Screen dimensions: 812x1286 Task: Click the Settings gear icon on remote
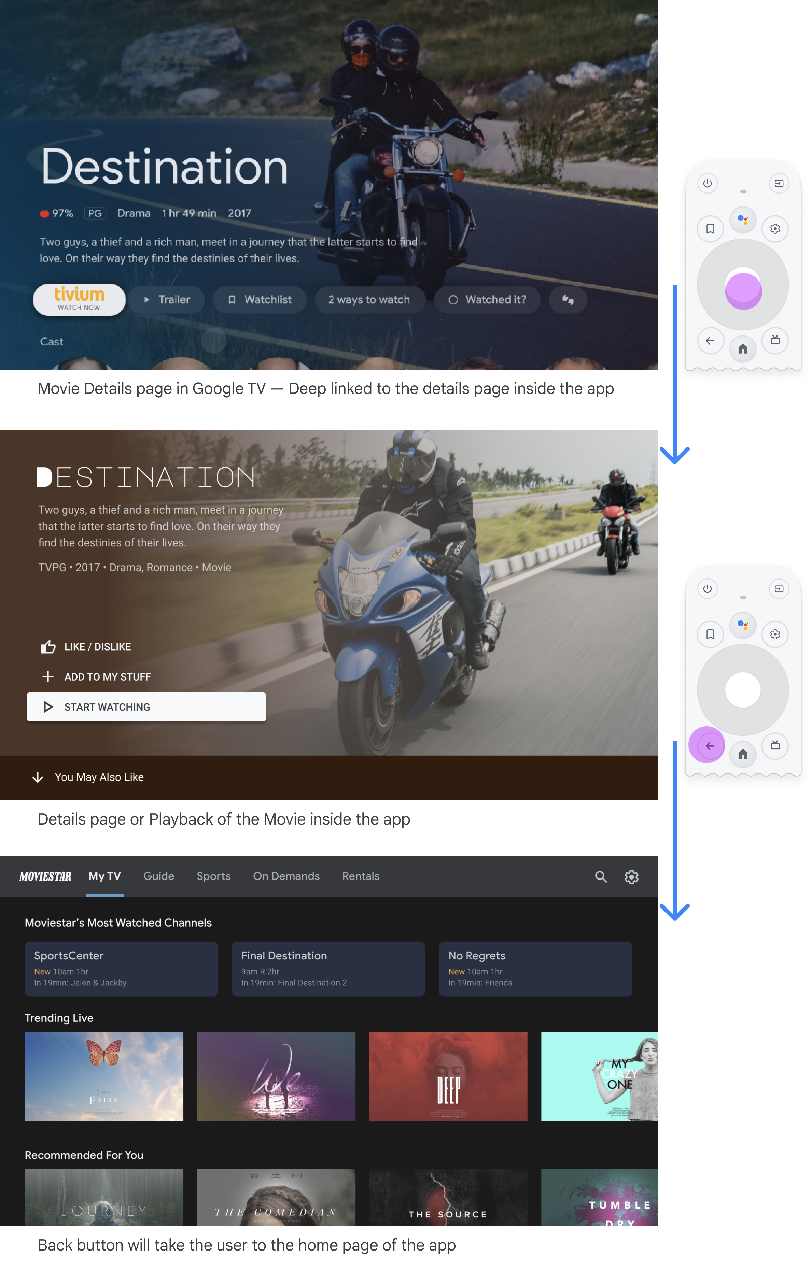point(775,228)
